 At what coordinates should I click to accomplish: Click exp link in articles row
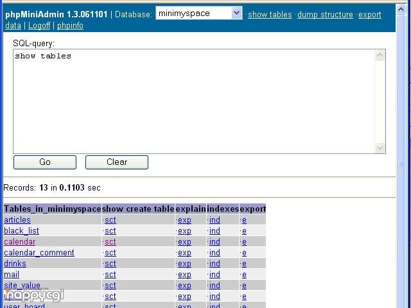[184, 220]
